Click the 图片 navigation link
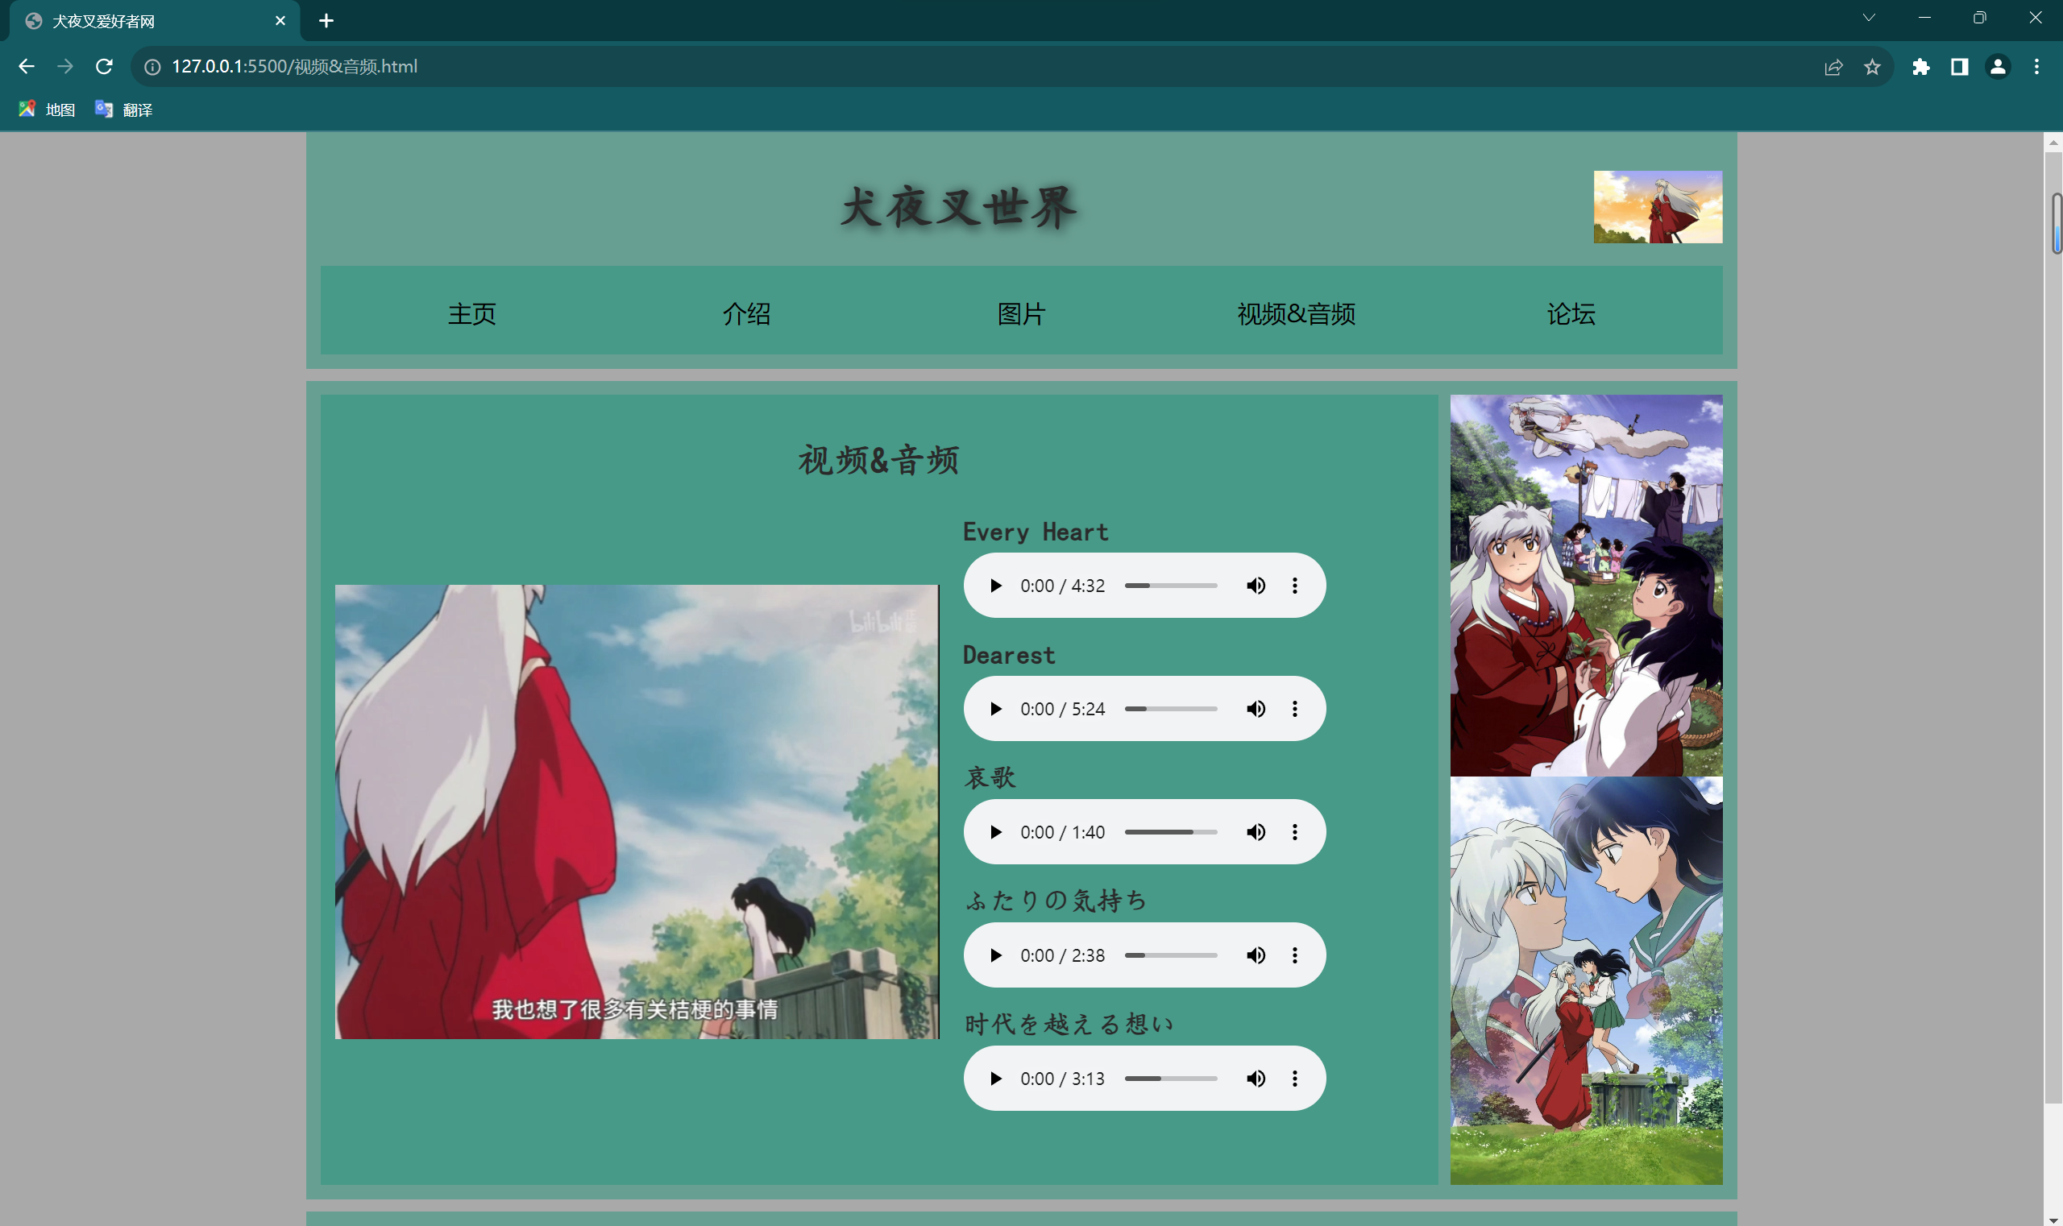Screen dimensions: 2063x1226 click(x=1020, y=314)
